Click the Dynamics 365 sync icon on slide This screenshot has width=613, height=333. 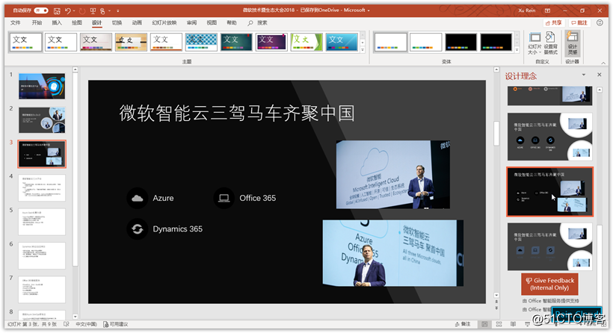click(x=138, y=228)
